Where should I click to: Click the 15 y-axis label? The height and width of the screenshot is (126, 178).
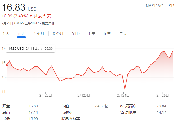(3, 77)
